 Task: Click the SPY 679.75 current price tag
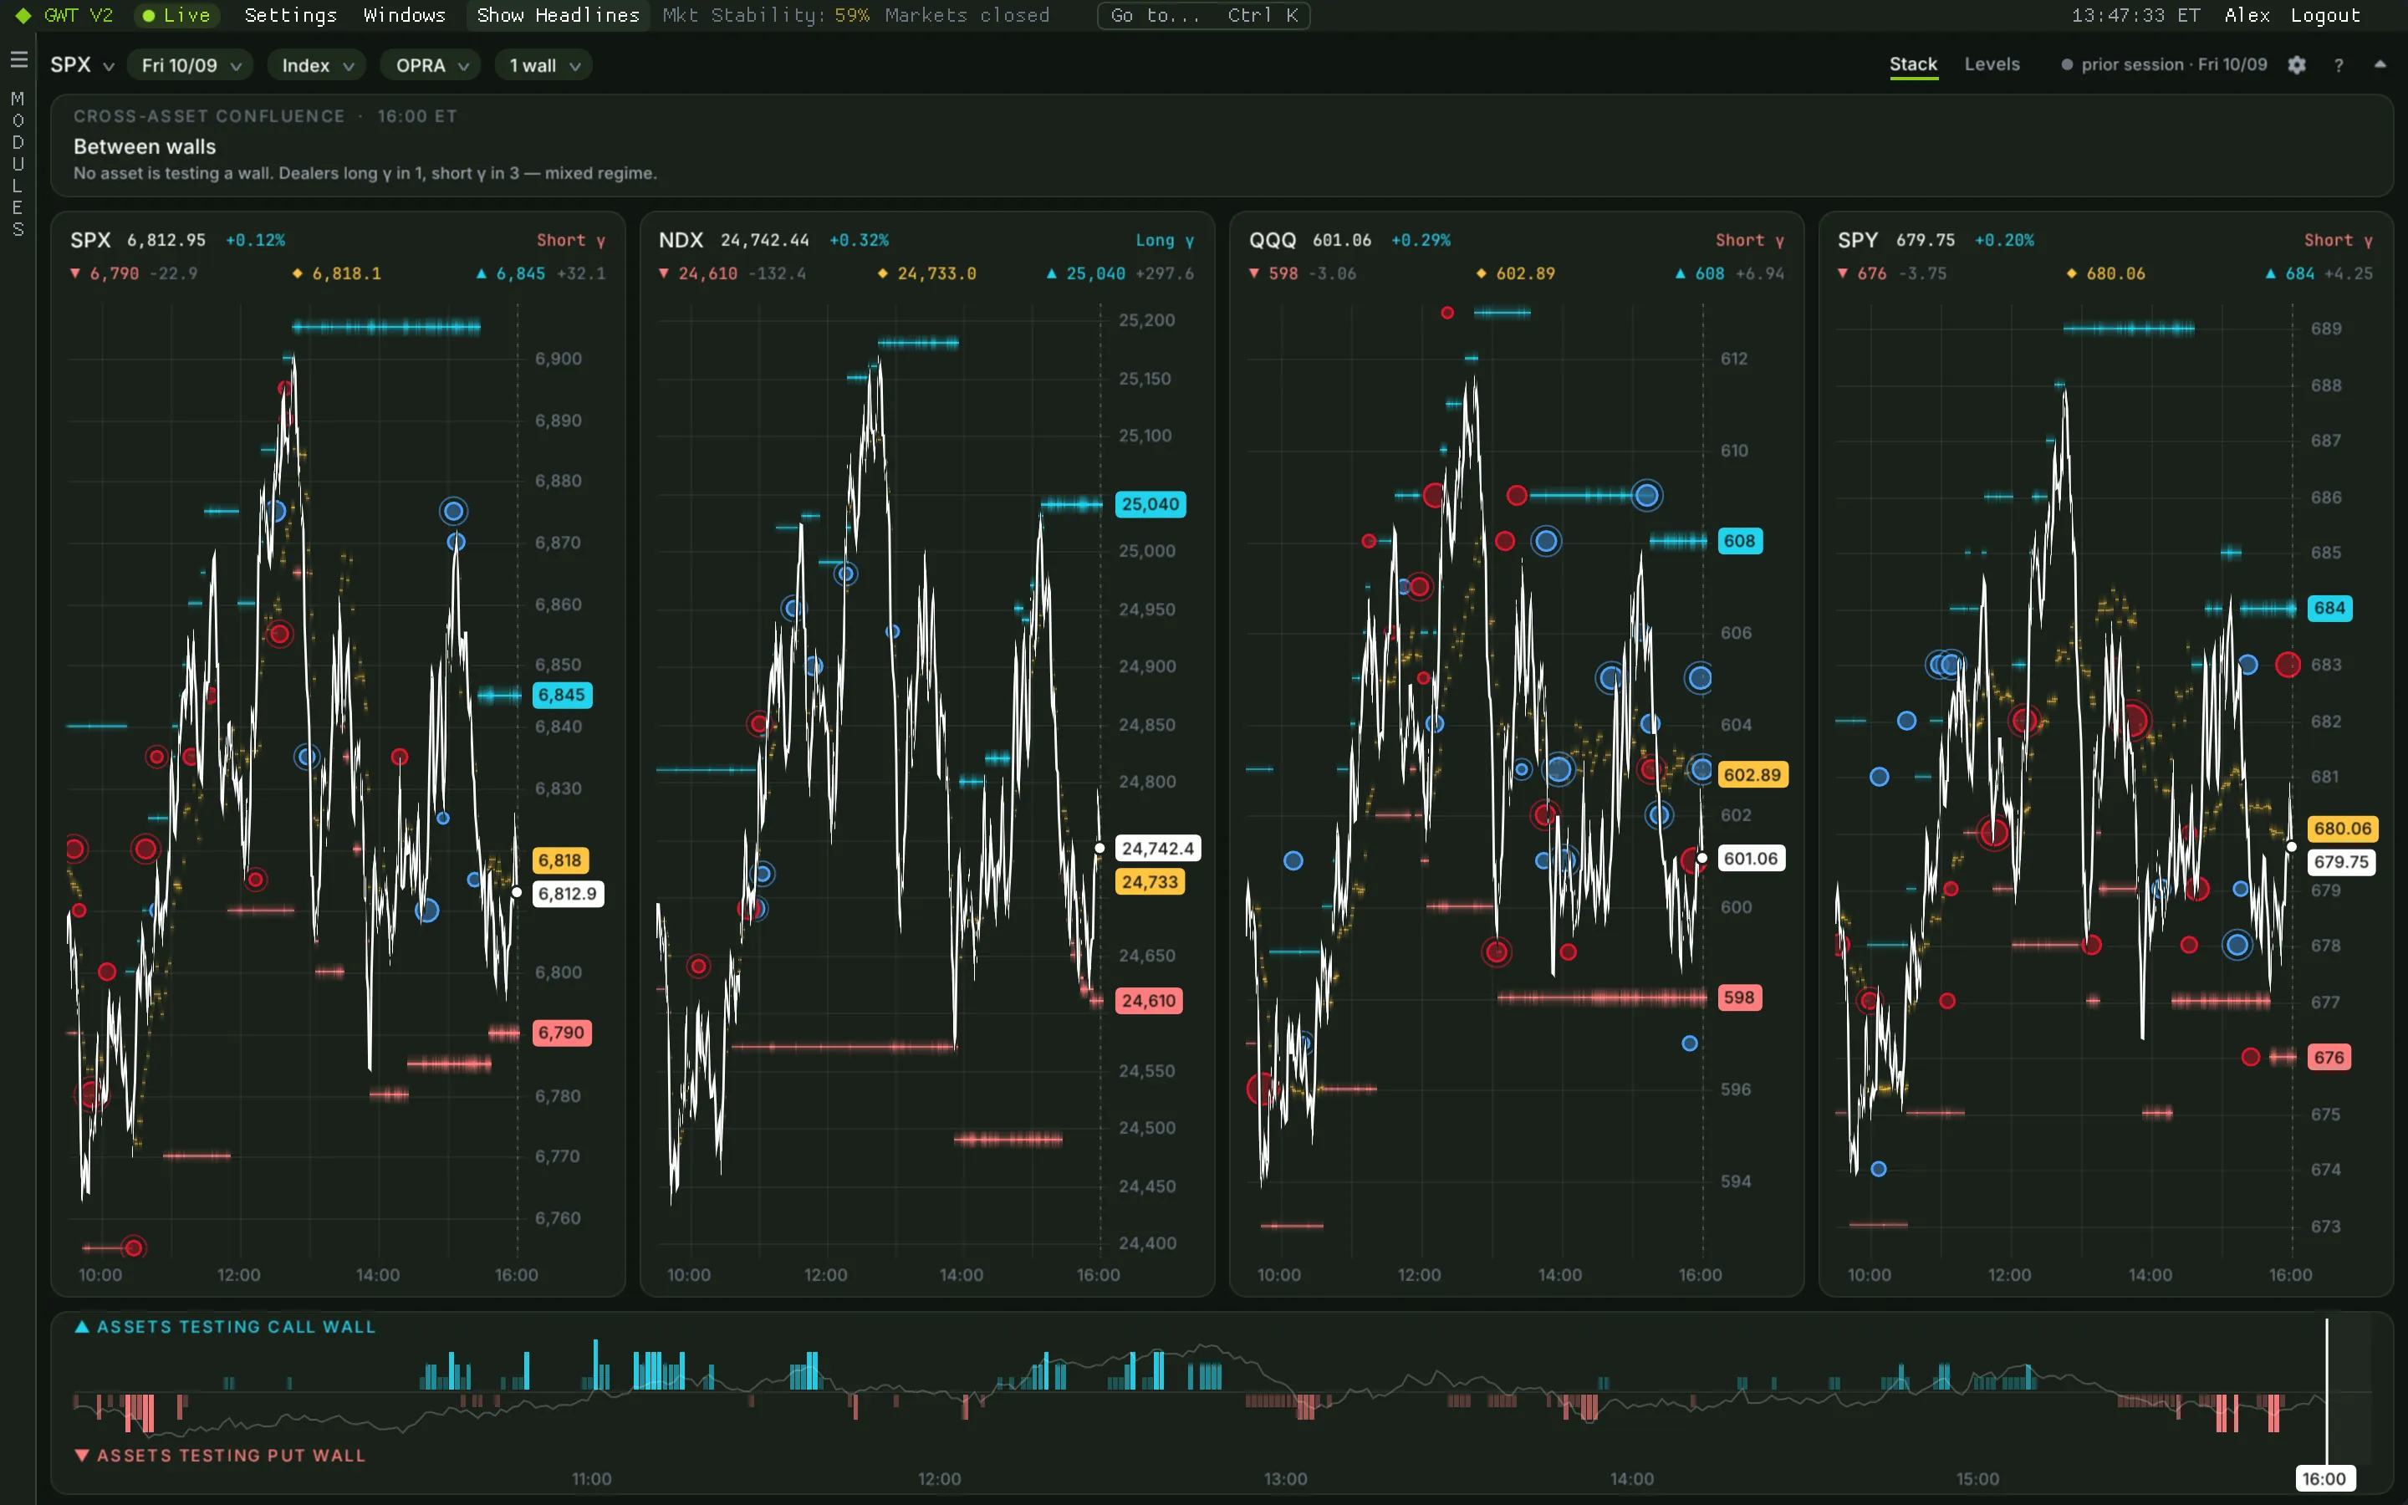click(x=2340, y=862)
